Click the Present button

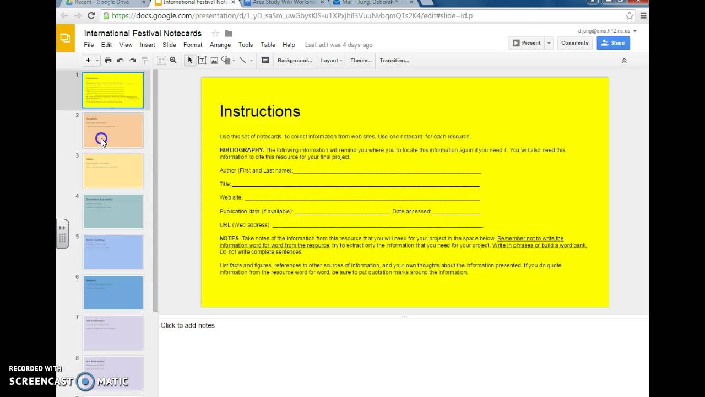526,43
